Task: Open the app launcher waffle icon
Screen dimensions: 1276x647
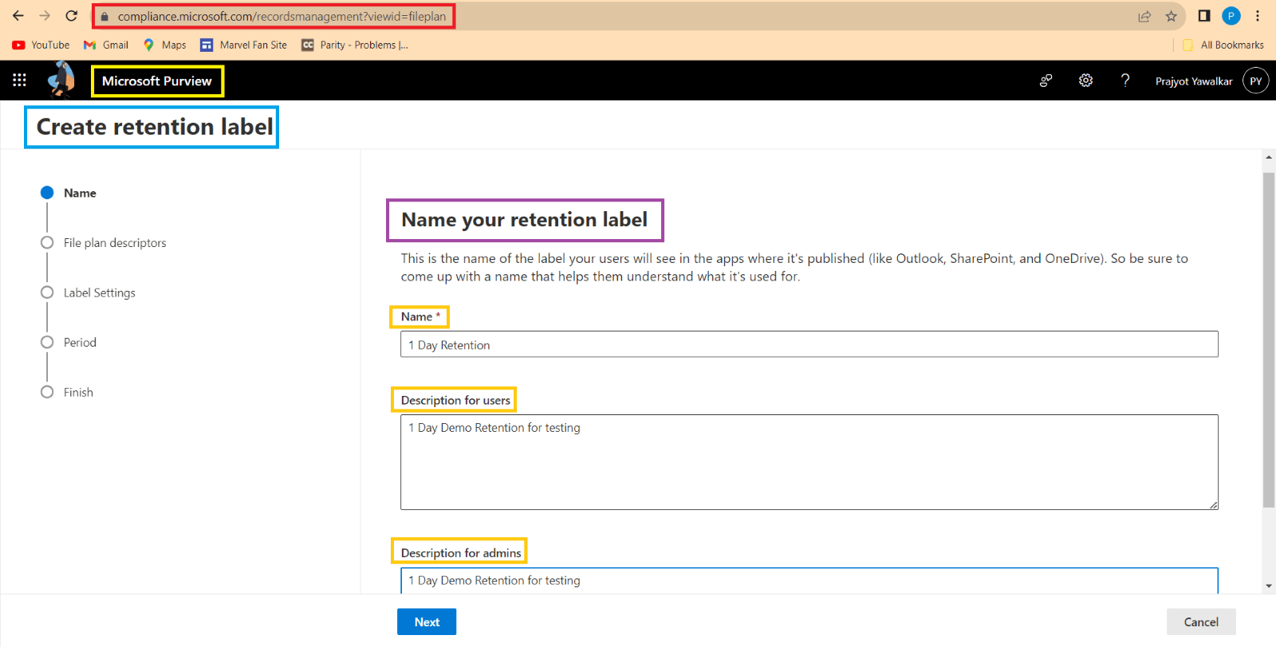Action: [x=19, y=80]
